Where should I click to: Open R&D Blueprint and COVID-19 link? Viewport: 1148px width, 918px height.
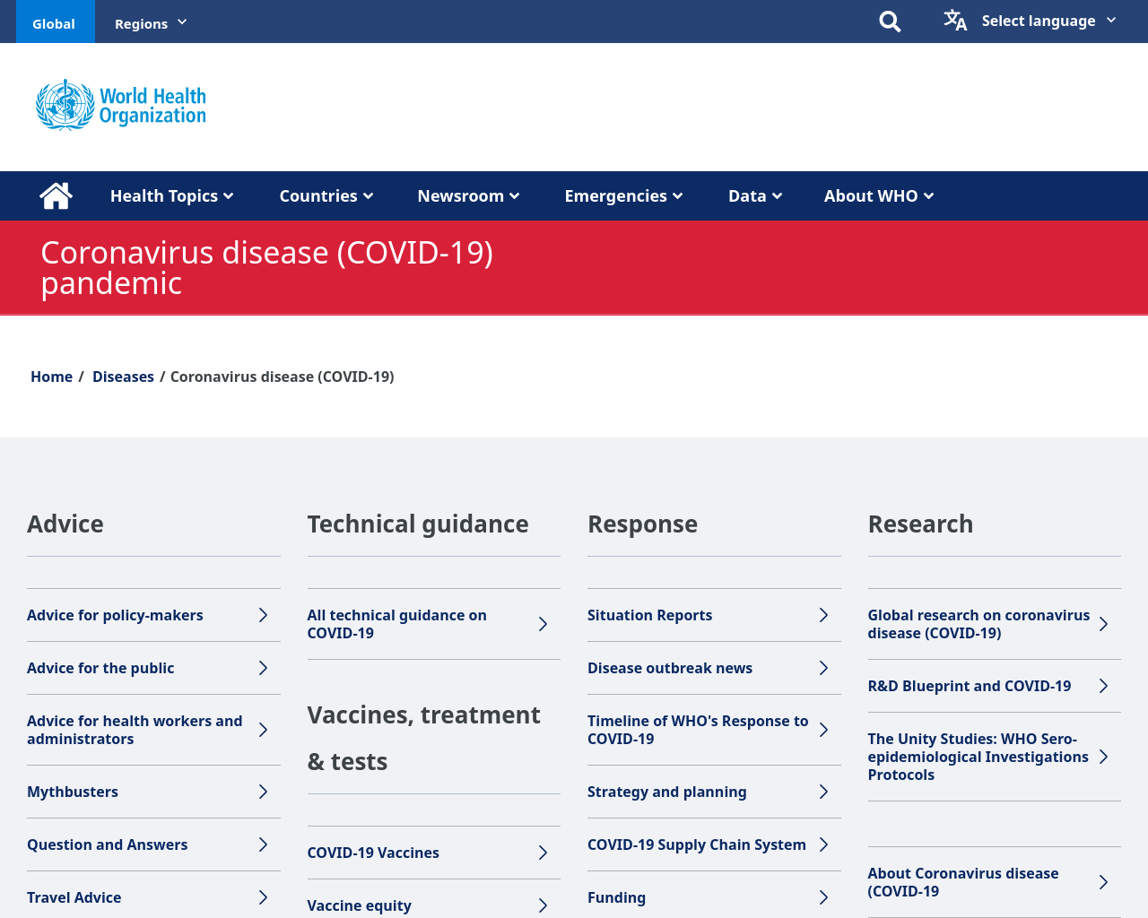(x=969, y=686)
